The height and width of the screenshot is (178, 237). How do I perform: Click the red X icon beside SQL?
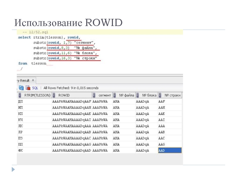[28, 88]
